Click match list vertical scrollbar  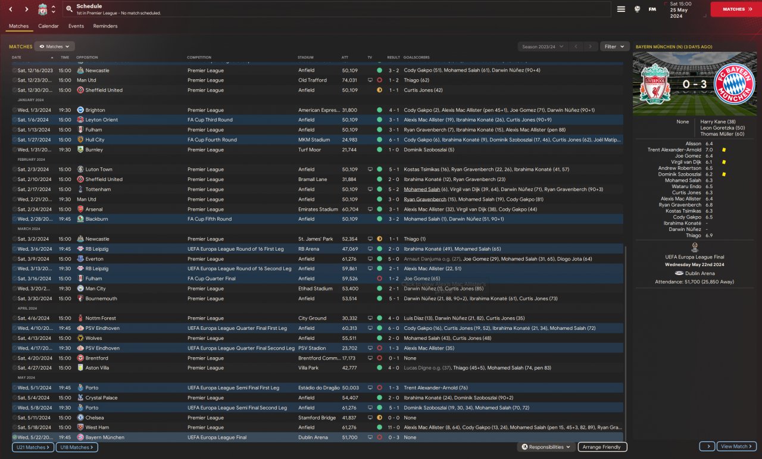(x=626, y=344)
